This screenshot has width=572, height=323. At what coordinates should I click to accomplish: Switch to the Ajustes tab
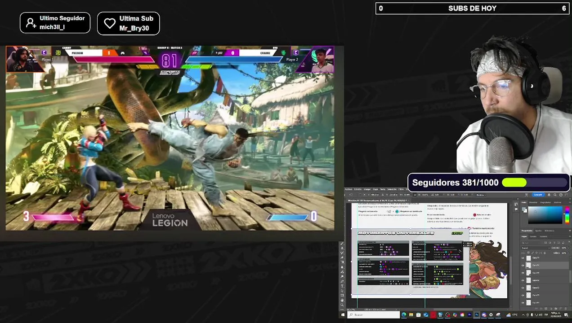[x=538, y=231]
